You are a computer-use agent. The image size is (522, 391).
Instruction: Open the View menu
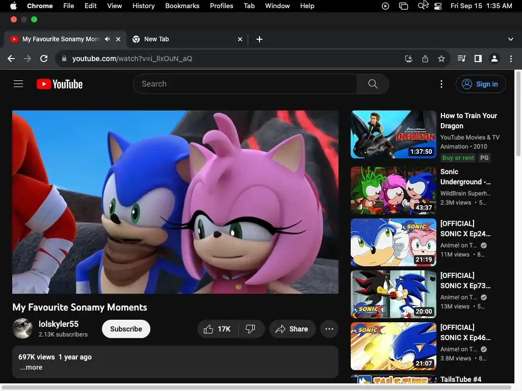click(115, 6)
